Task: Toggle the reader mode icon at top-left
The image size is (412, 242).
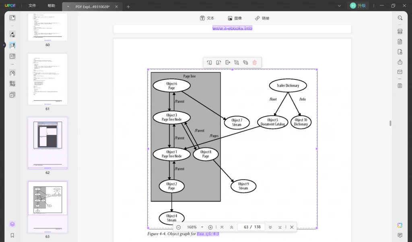Action: click(x=12, y=18)
